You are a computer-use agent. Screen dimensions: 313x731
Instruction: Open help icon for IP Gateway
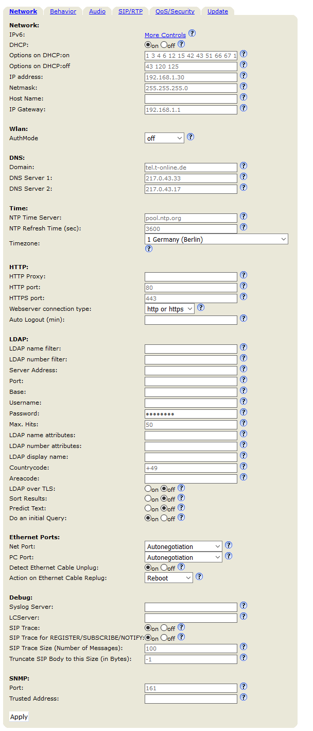(x=244, y=108)
